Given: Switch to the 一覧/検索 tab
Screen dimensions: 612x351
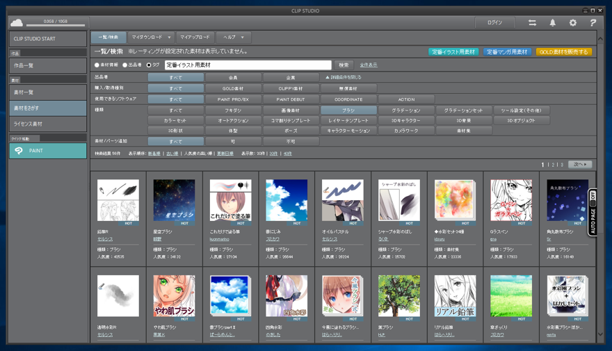Looking at the screenshot, I should point(108,38).
